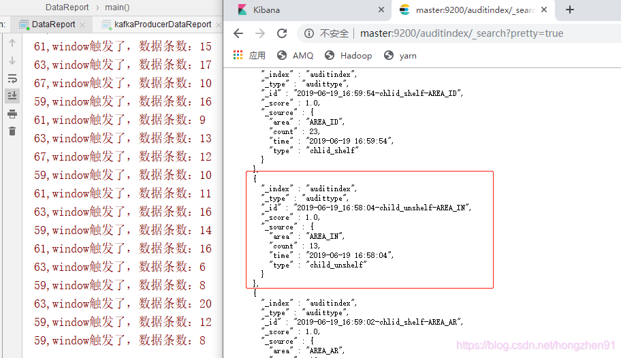The image size is (621, 358).
Task: Click console line ending 数据条数: 13
Action: coord(123,138)
